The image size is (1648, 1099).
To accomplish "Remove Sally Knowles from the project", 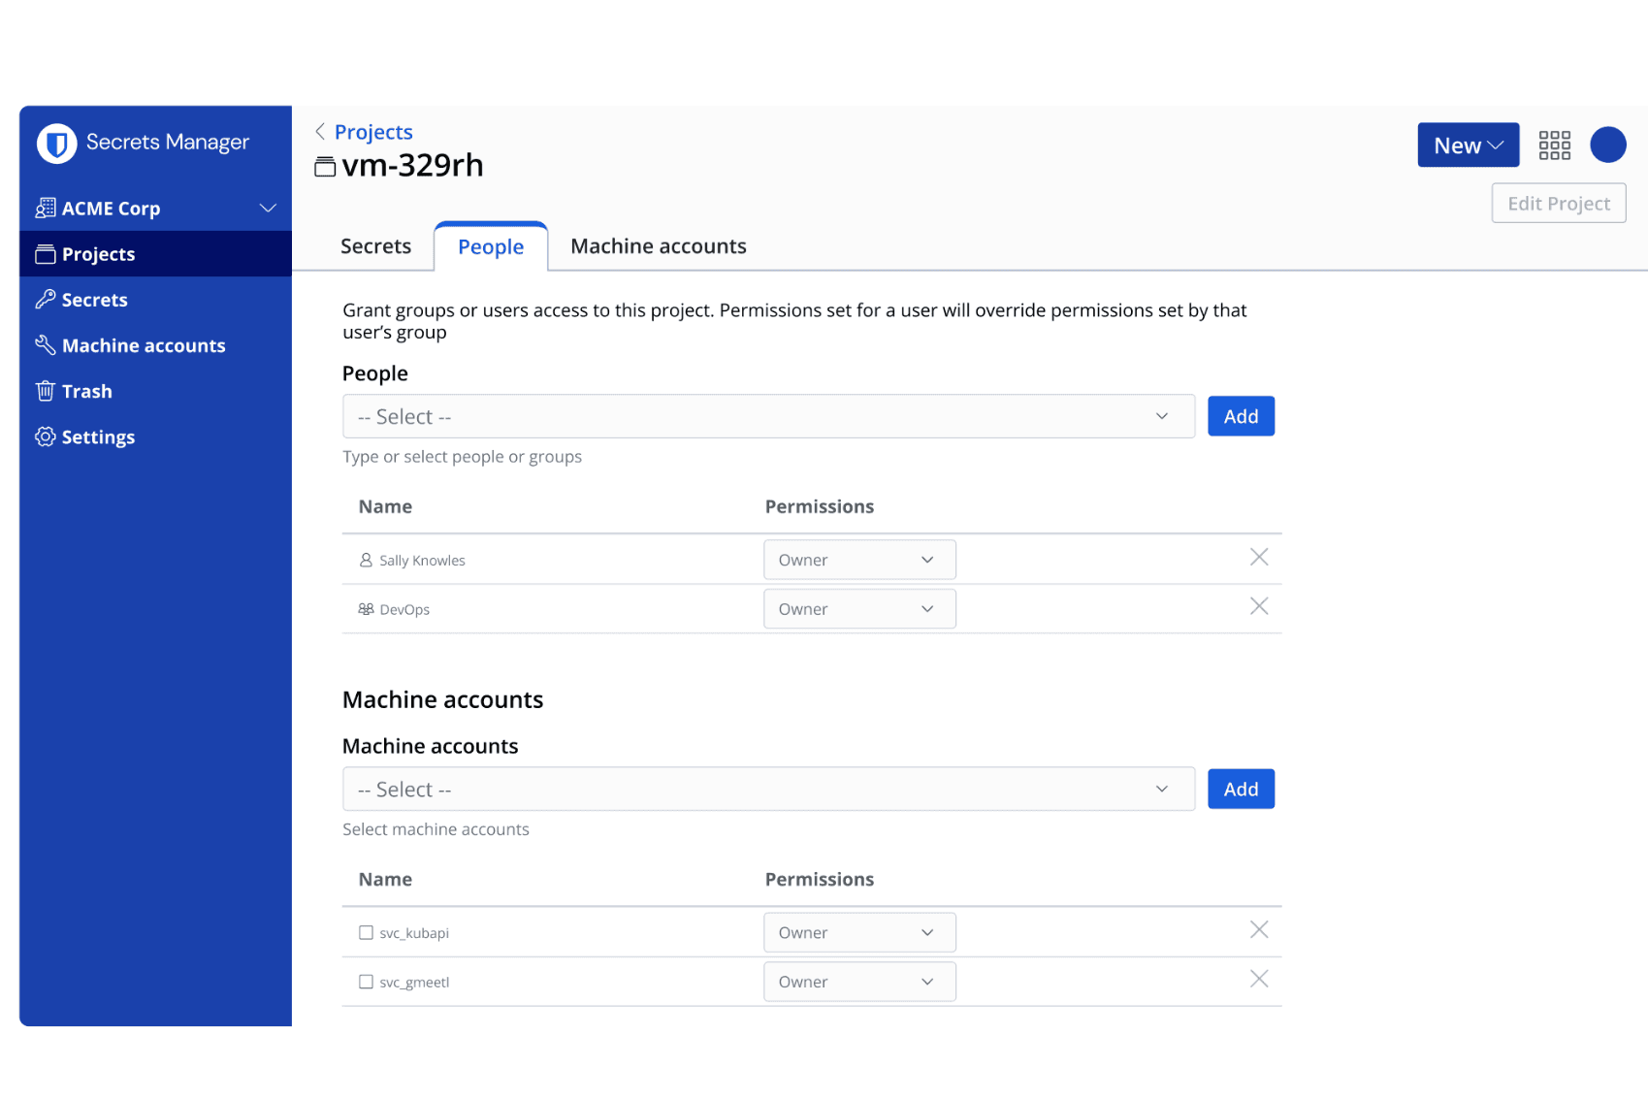I will 1258,557.
